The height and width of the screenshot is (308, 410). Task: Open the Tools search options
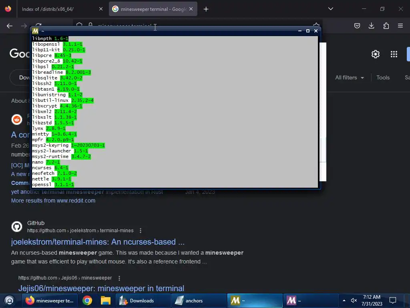click(x=383, y=77)
